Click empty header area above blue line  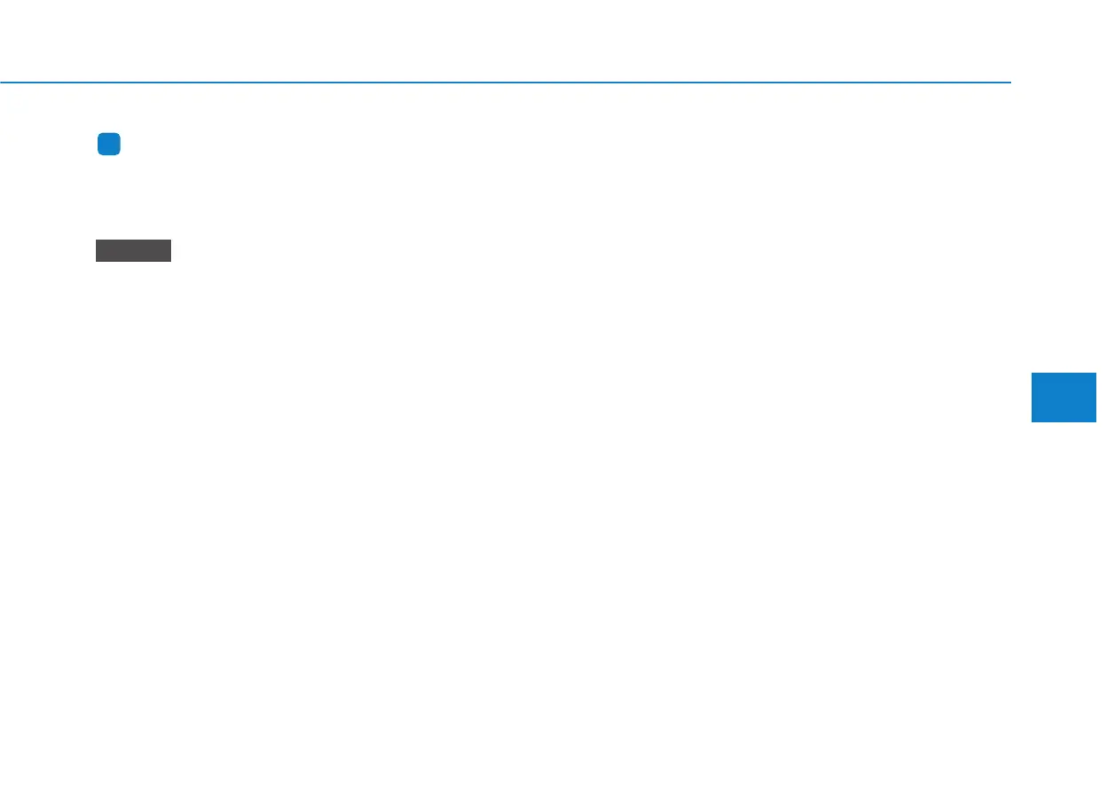point(506,40)
